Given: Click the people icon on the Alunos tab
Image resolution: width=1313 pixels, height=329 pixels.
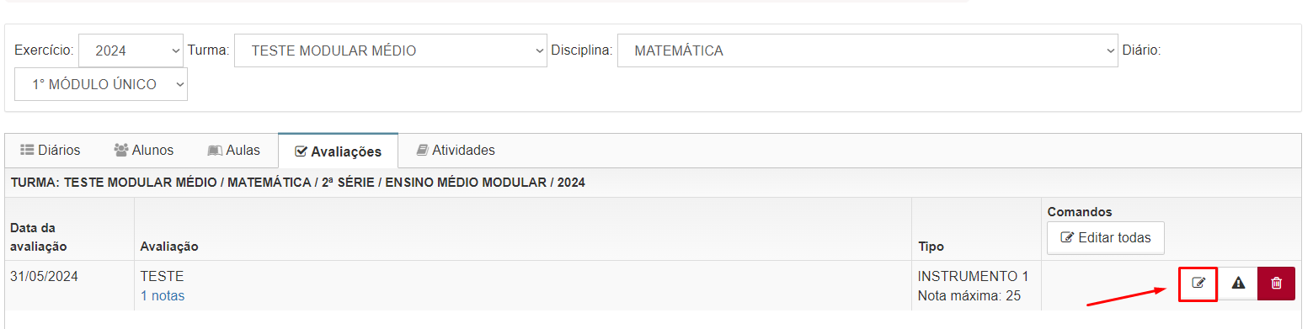Looking at the screenshot, I should pos(121,151).
